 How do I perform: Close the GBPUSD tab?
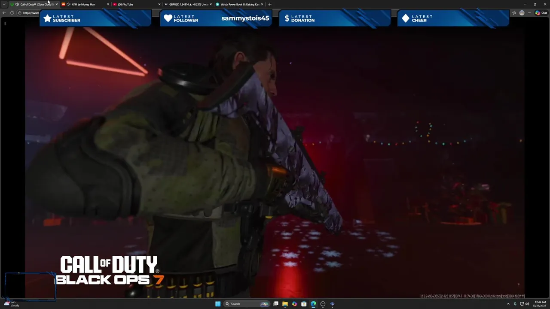tap(211, 4)
